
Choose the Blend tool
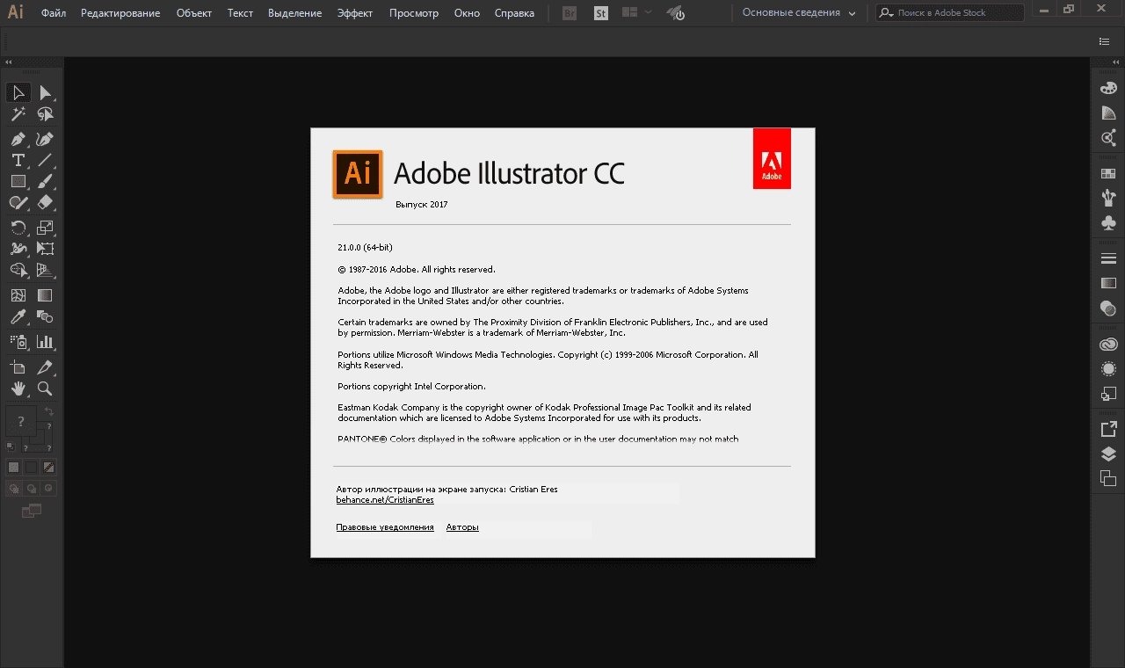click(45, 316)
